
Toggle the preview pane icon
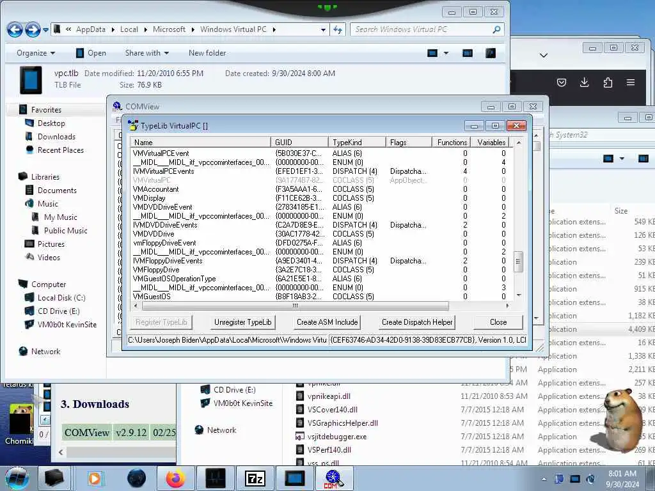[468, 53]
